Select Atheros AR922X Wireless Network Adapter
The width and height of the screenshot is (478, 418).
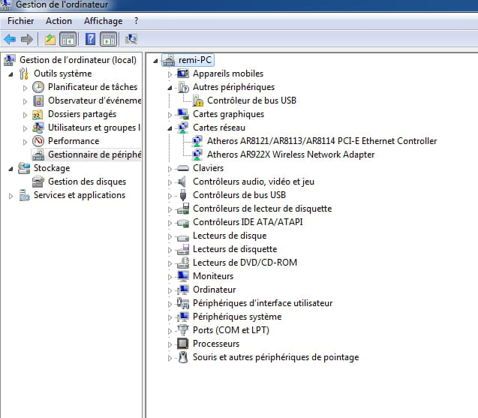(291, 155)
